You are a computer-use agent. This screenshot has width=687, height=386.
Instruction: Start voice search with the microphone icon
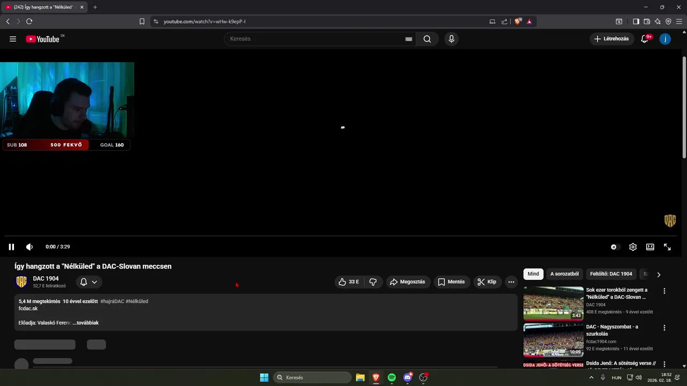click(x=451, y=39)
